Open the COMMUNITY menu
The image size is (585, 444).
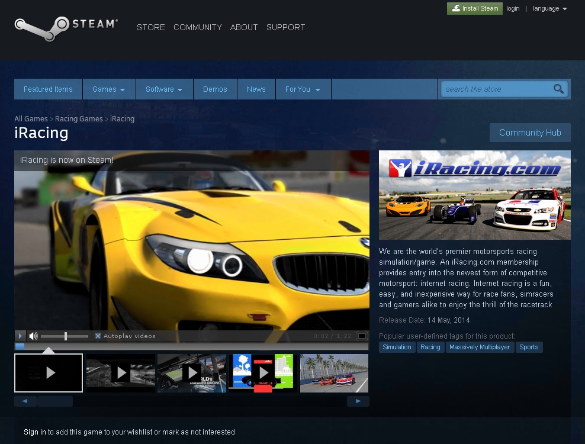[x=198, y=27]
